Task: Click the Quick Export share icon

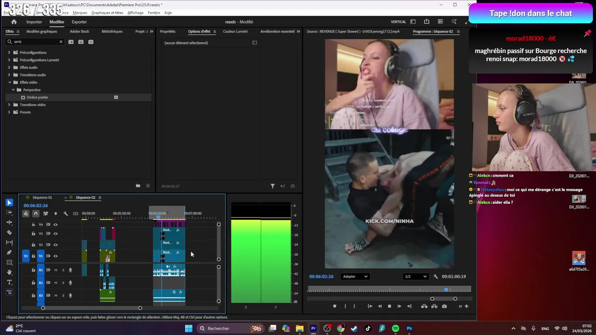Action: click(427, 21)
